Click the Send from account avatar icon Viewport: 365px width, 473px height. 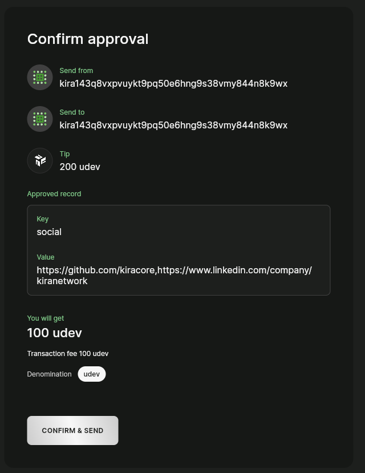tap(40, 77)
